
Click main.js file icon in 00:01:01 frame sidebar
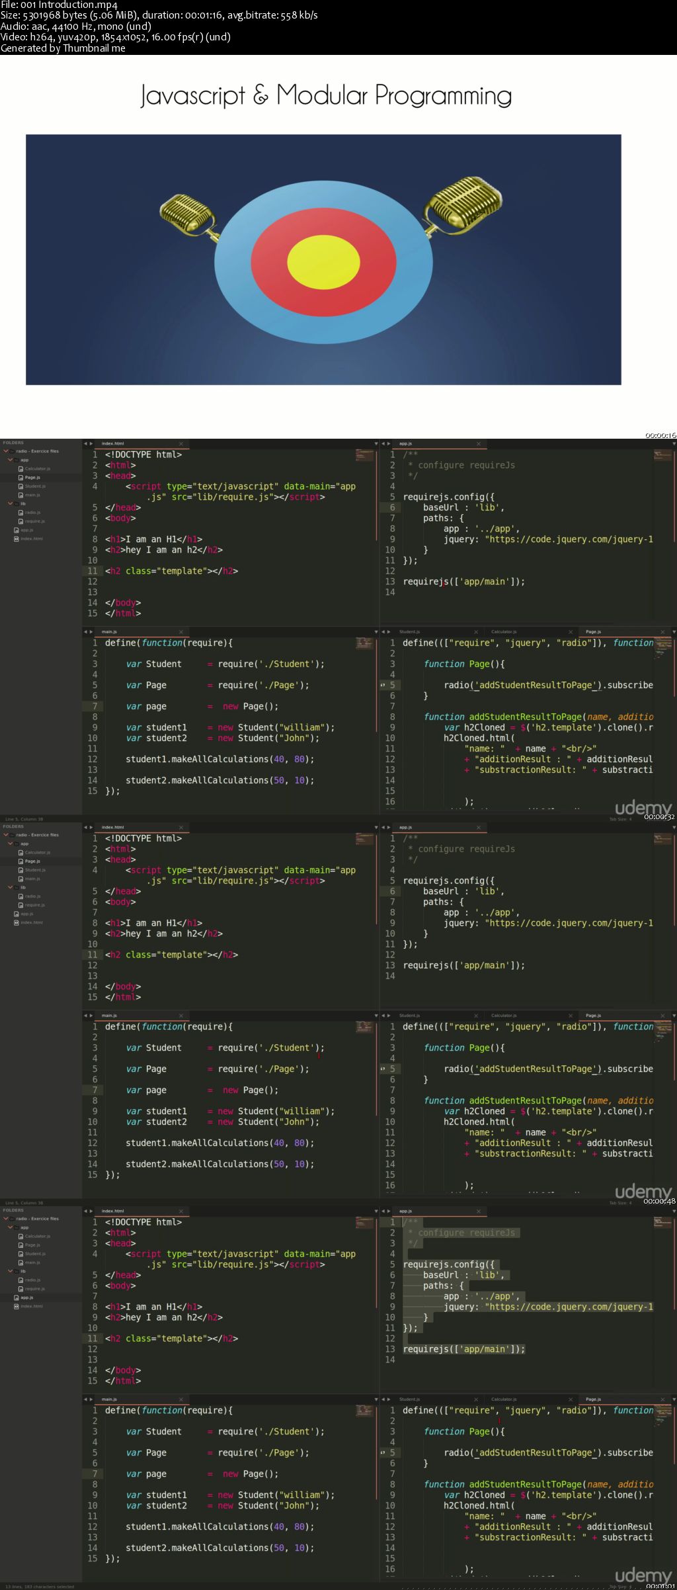pos(20,1262)
